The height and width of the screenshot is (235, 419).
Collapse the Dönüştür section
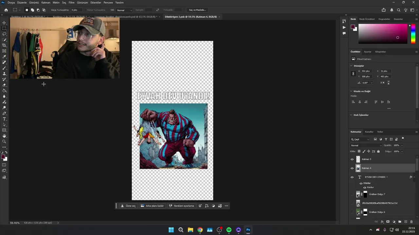click(351, 66)
